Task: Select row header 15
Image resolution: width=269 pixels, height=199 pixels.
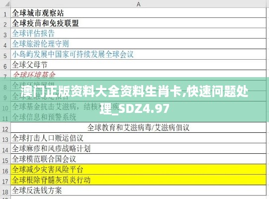Action: click(x=5, y=159)
